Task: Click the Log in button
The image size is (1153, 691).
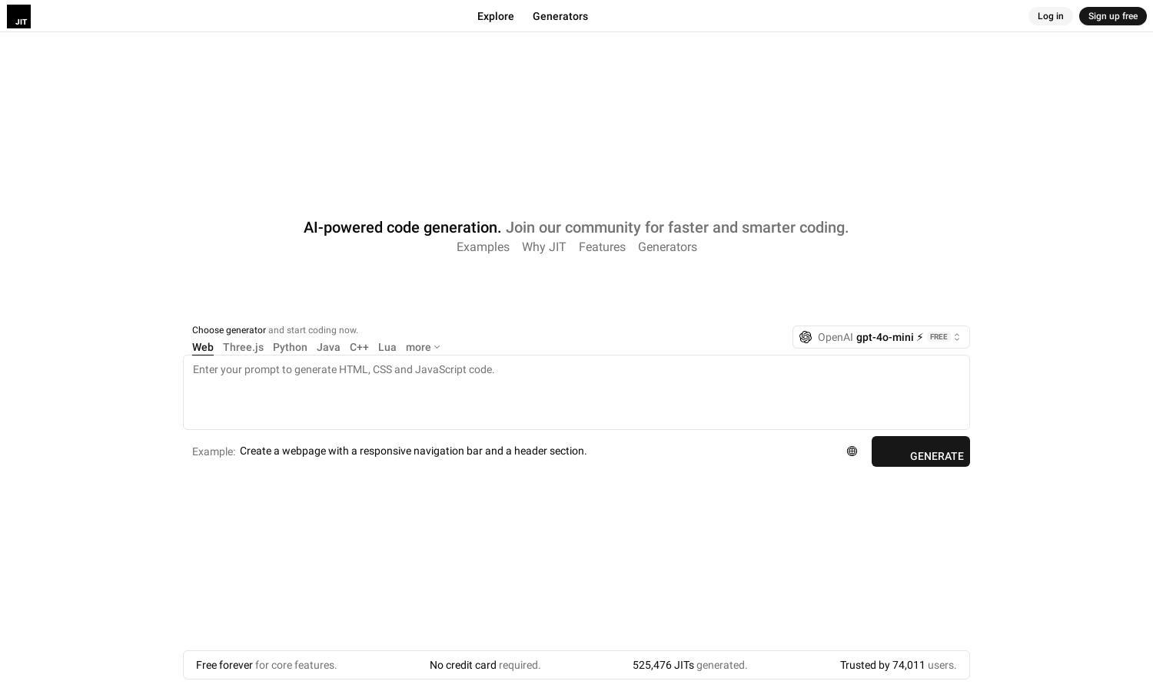Action: pyautogui.click(x=1051, y=16)
